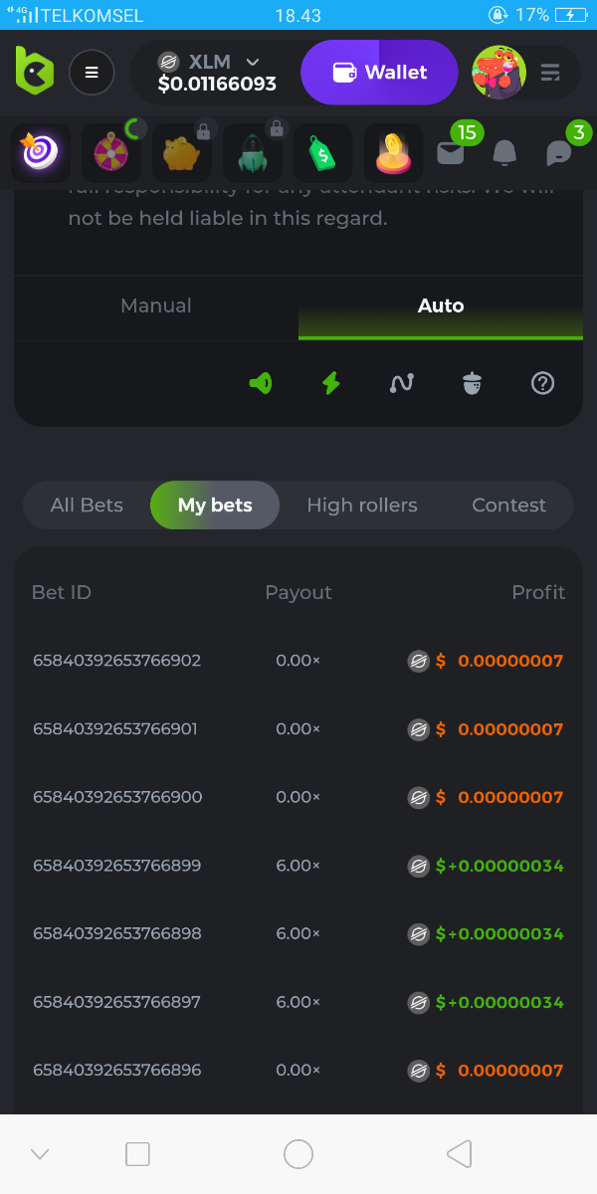This screenshot has height=1194, width=597.
Task: Open the locked piggy bank icon
Action: [x=181, y=152]
